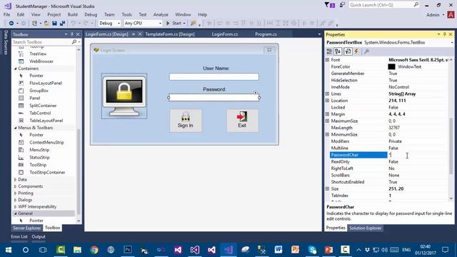
Task: Select the TableLayoutPanel toolbox item
Action: point(46,121)
